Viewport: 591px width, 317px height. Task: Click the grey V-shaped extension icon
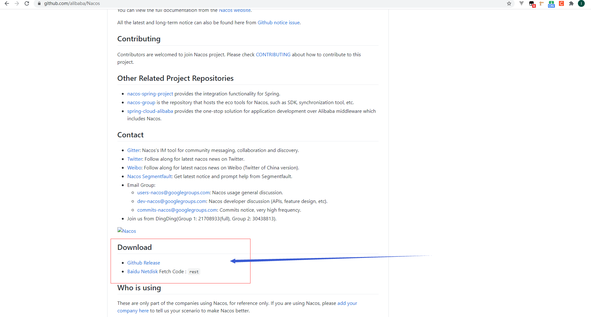[522, 3]
